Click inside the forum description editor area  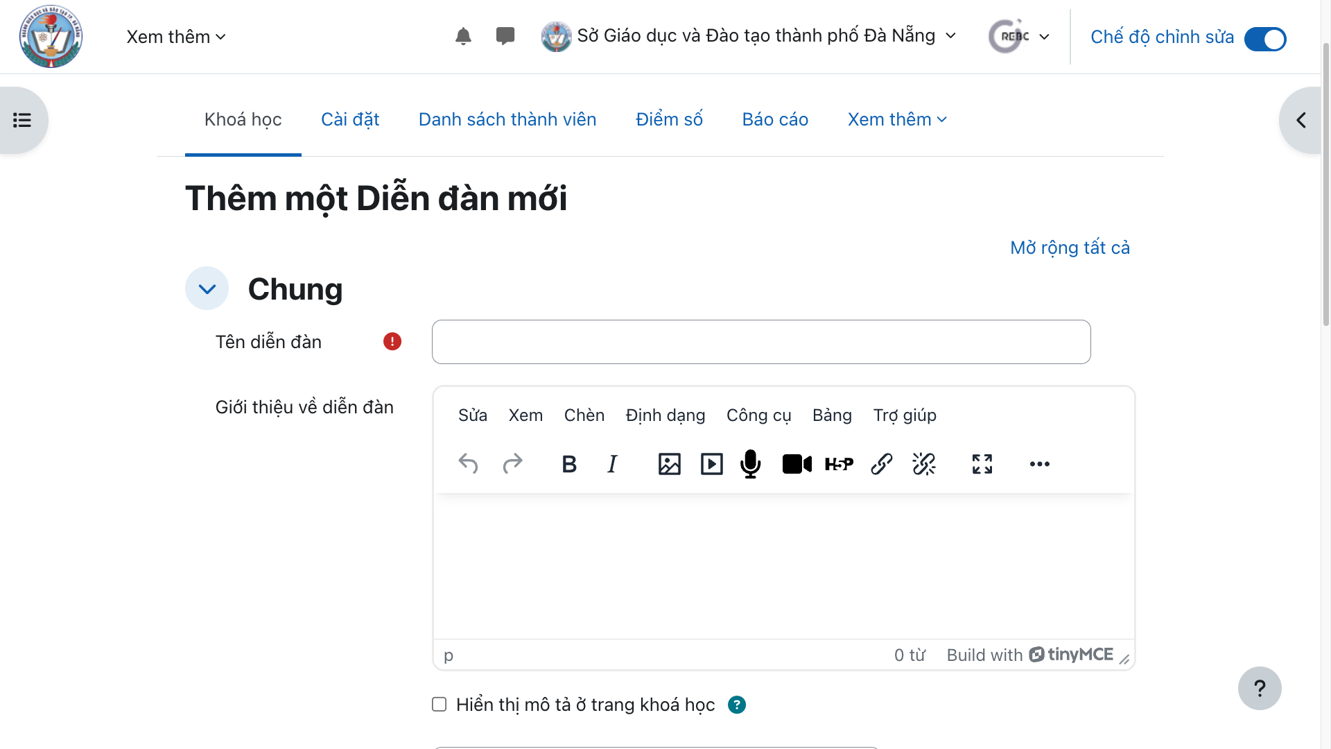783,565
